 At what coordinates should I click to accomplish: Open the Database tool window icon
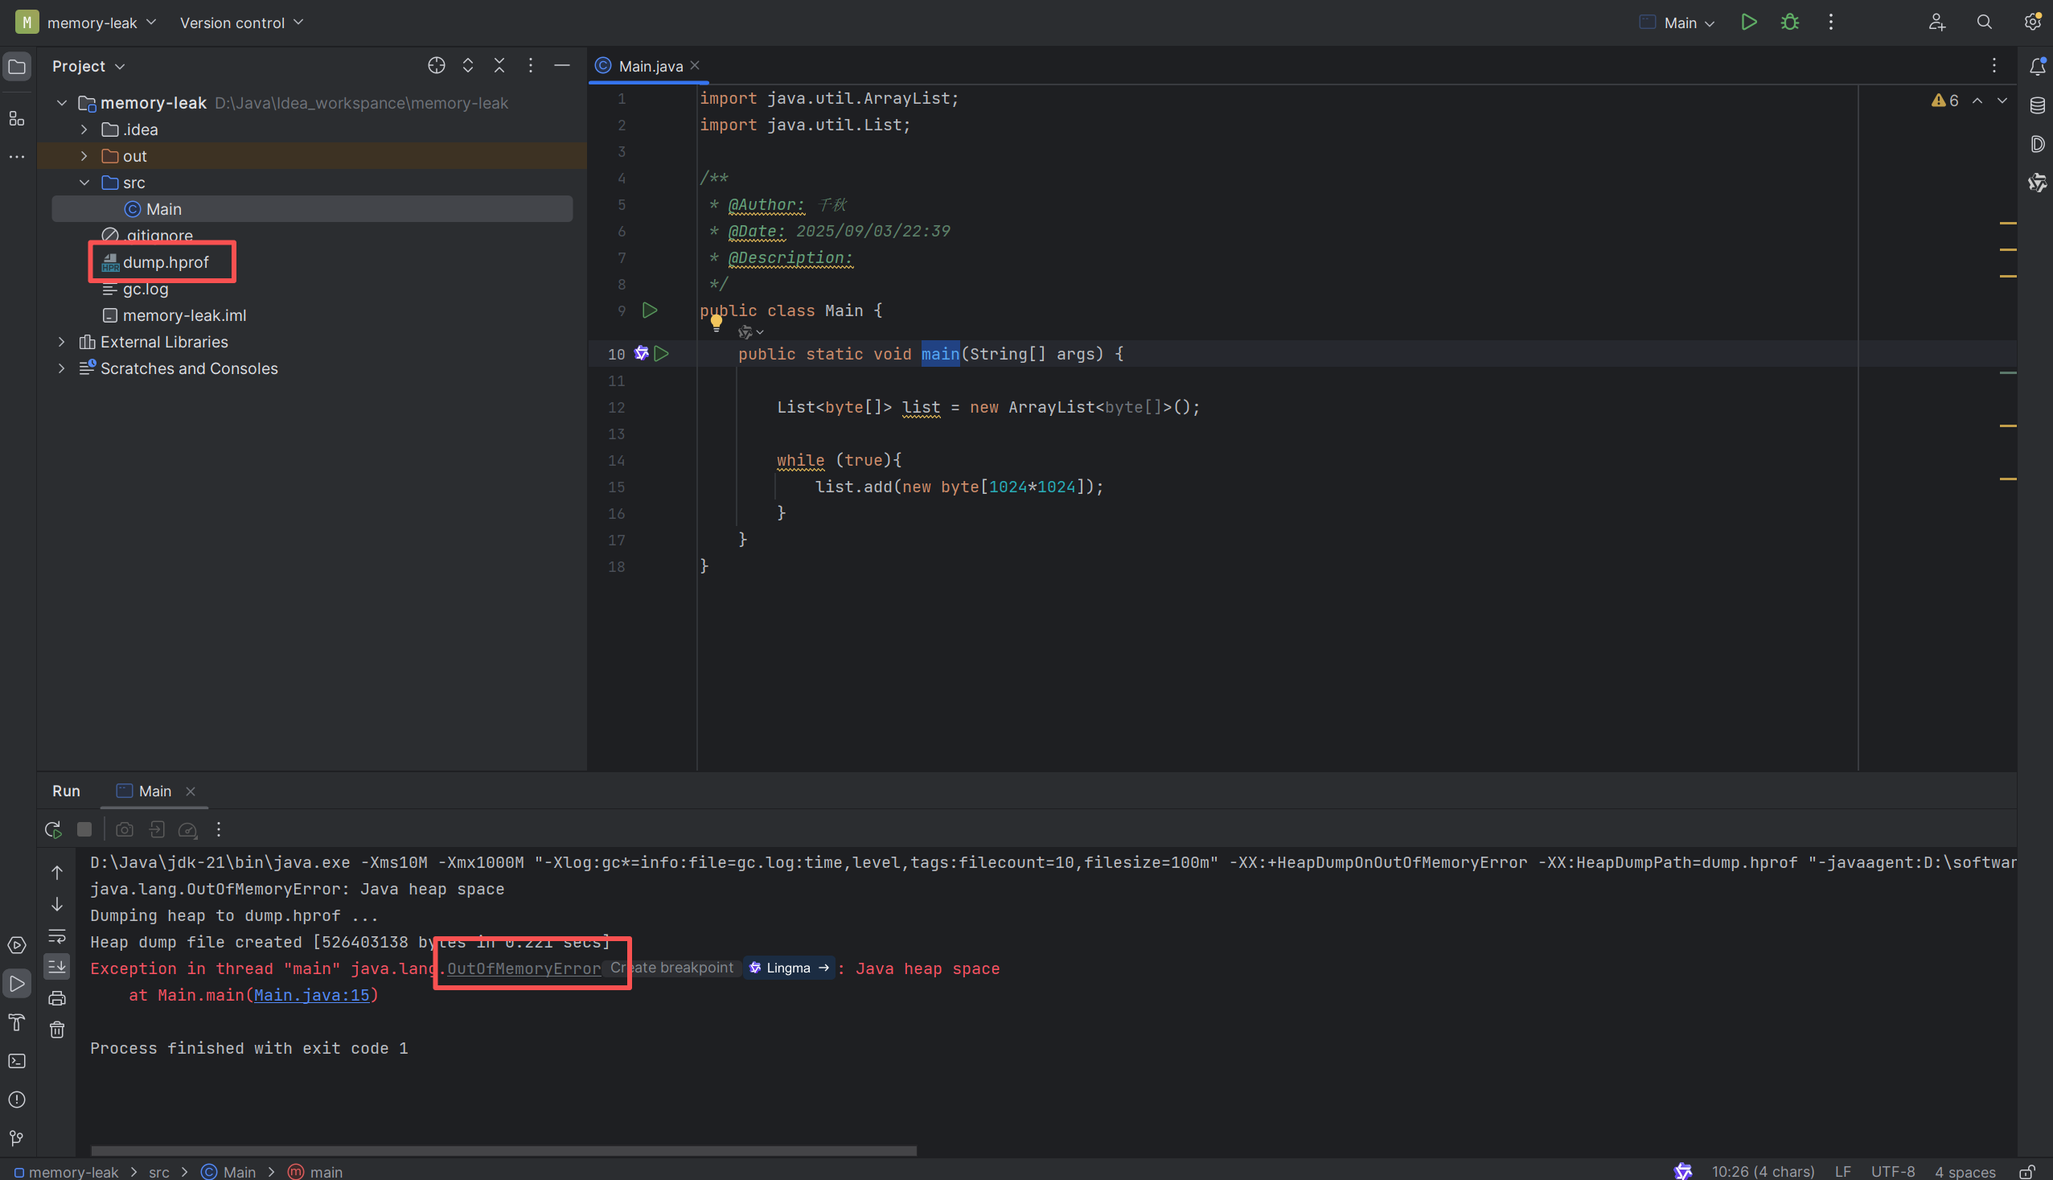[2037, 105]
